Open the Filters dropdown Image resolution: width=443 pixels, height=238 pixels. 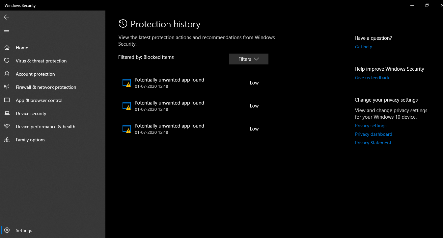[x=249, y=59]
